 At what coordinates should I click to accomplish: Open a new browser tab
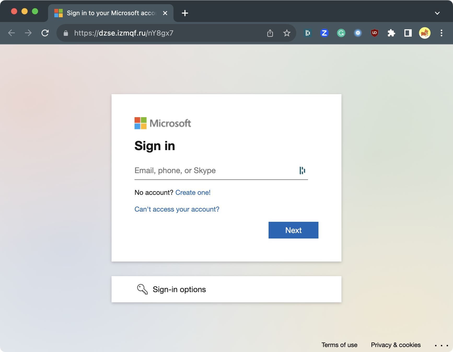pos(185,13)
